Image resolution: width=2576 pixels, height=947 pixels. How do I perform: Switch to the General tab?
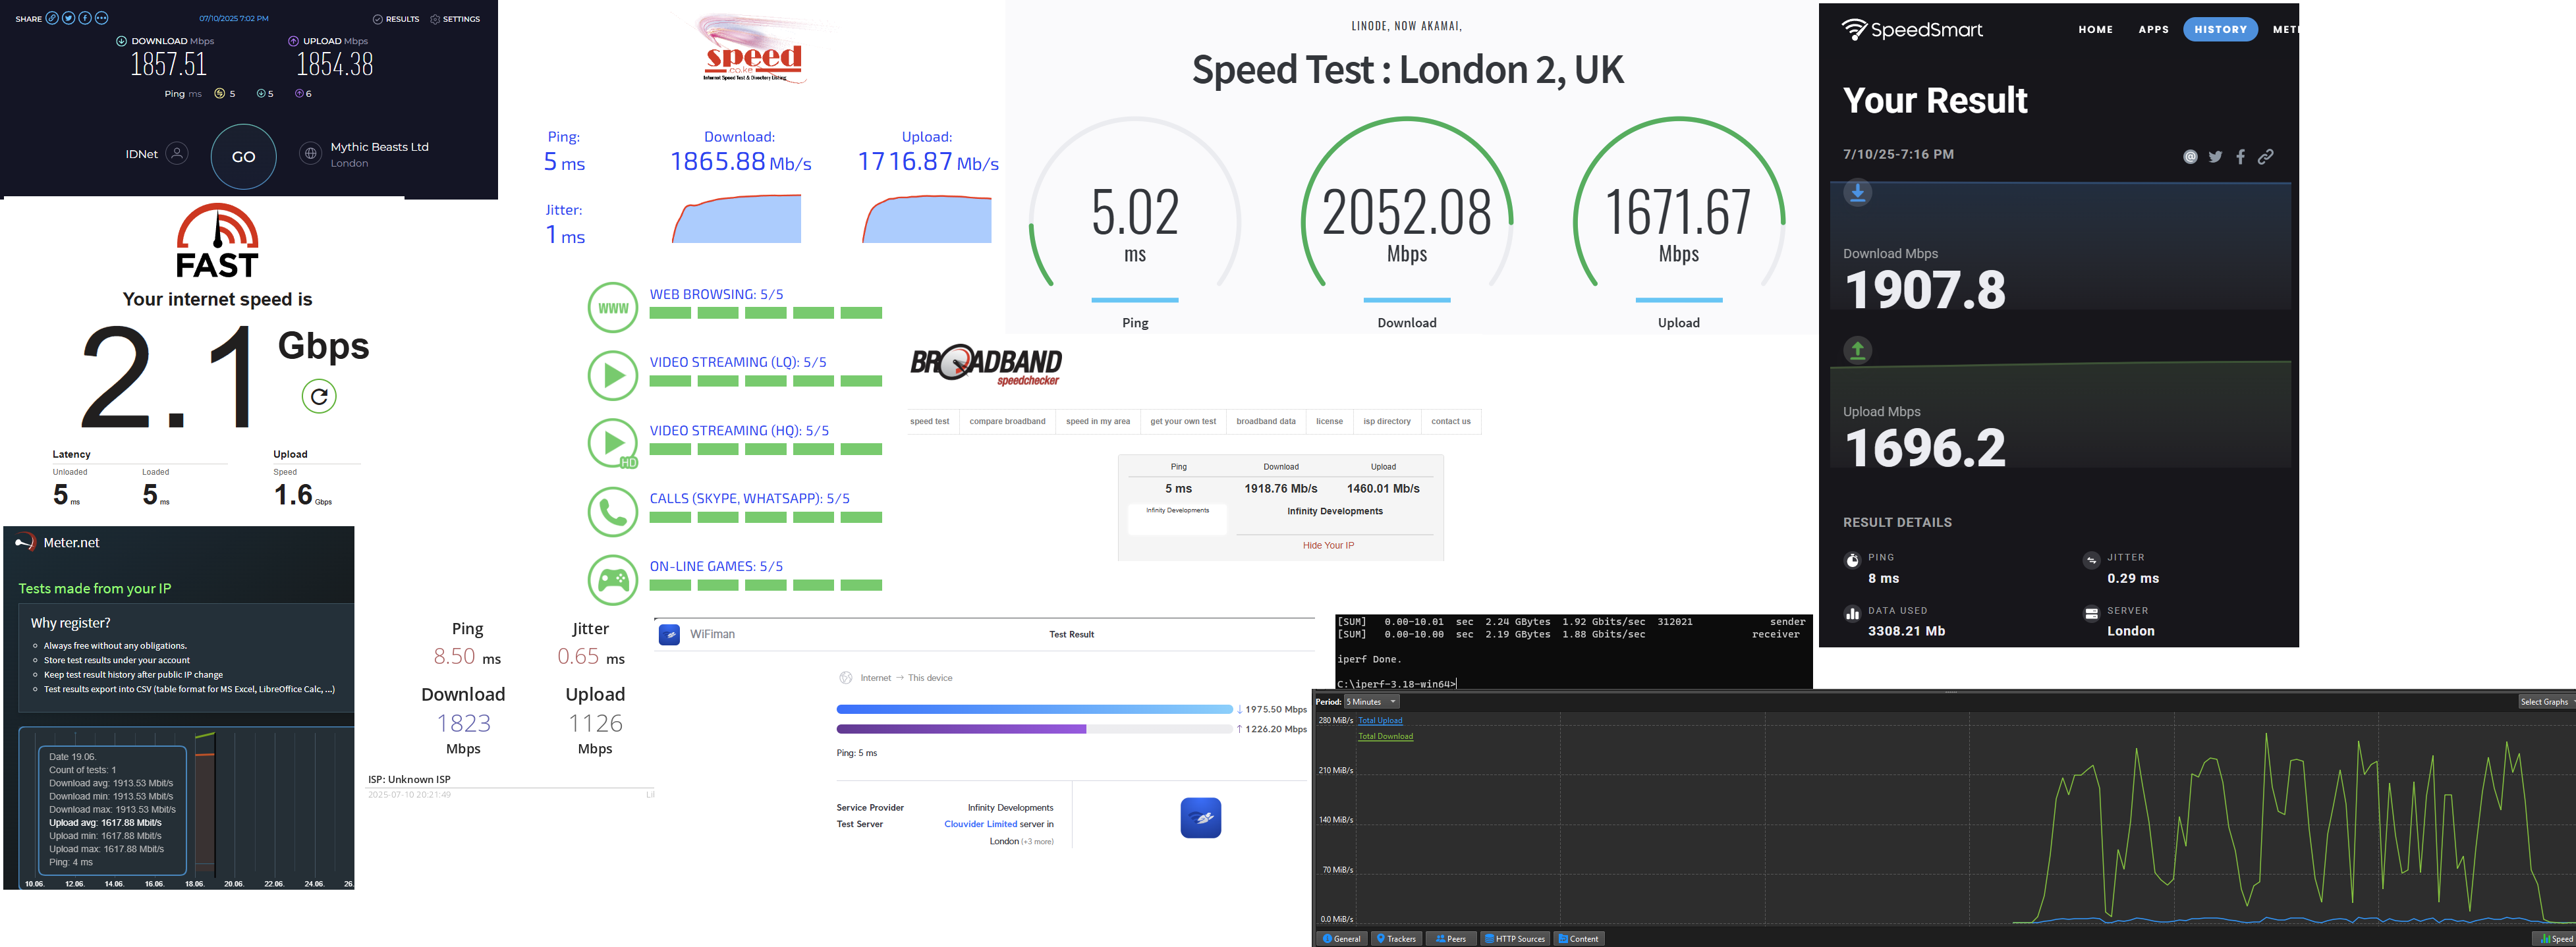click(x=1341, y=939)
